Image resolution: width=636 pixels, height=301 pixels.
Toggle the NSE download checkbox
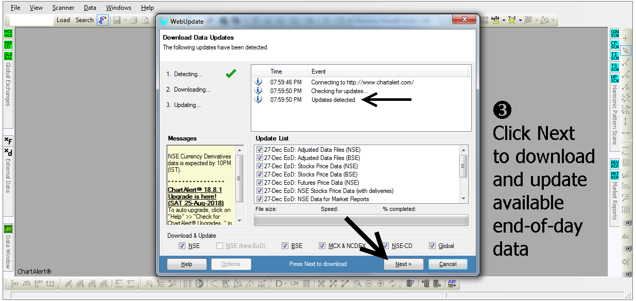coord(182,246)
